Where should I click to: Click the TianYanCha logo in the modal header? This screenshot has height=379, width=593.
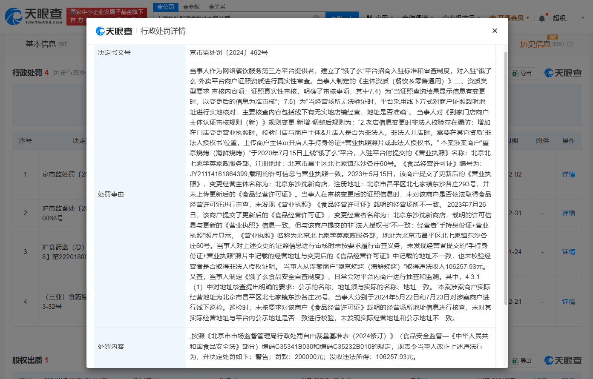113,30
